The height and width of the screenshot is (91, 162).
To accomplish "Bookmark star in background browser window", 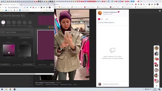I will click(132, 5).
